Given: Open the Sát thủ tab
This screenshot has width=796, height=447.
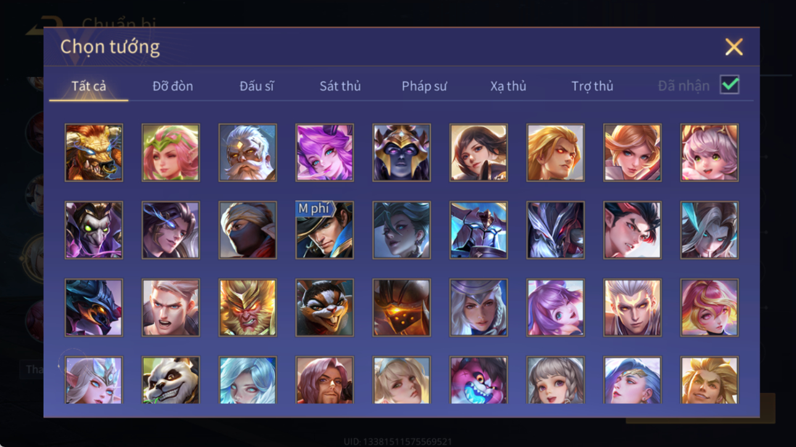Looking at the screenshot, I should click(340, 86).
